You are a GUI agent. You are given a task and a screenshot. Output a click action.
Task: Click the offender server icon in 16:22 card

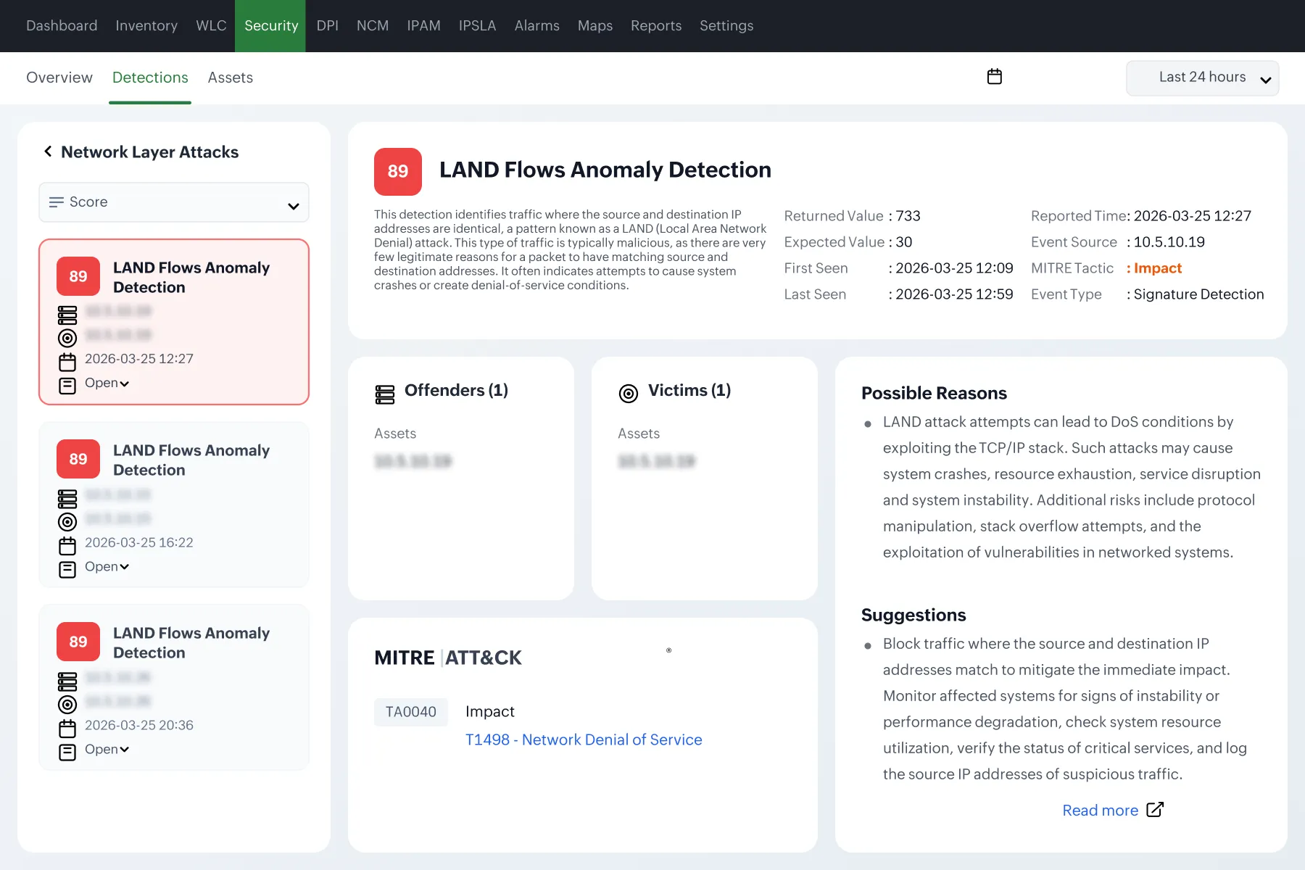[67, 499]
